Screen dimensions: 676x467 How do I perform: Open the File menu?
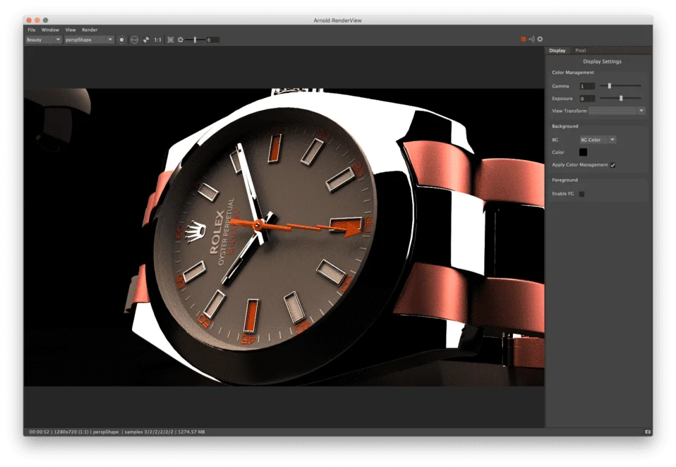point(32,30)
